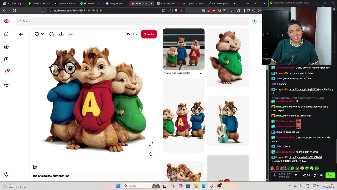Viewport: 337px width, 190px height.
Task: Click the Pinterest Buscar search field
Action: [132, 21]
